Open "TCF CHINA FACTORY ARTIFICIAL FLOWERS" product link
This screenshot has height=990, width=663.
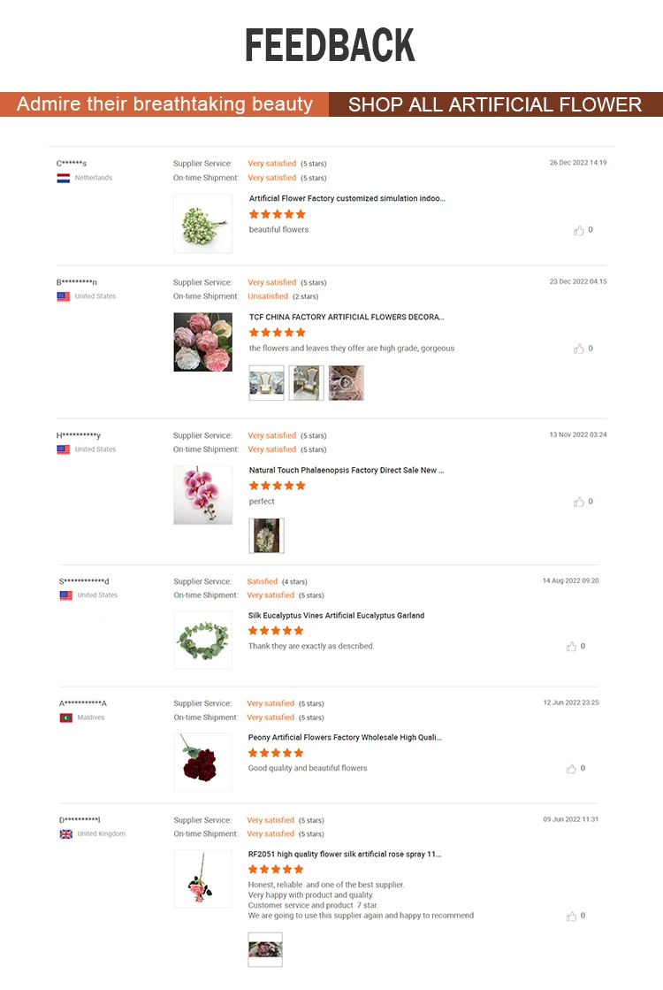click(347, 317)
